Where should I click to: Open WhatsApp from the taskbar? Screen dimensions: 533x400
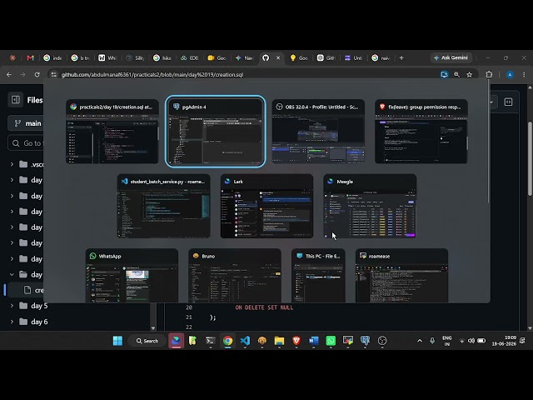coord(331,341)
